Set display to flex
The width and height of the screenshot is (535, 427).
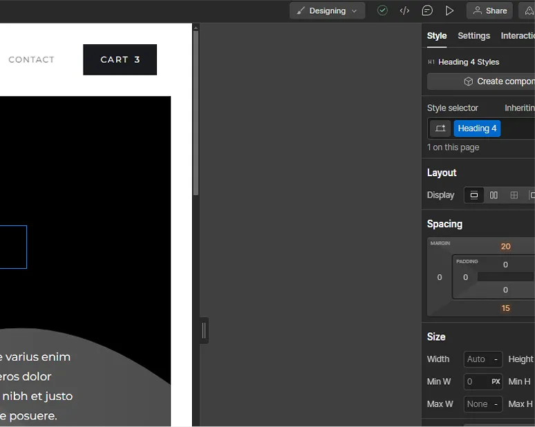coord(494,195)
